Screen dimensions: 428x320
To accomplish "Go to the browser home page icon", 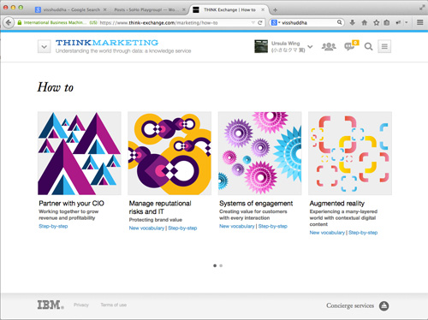I will pyautogui.click(x=365, y=22).
